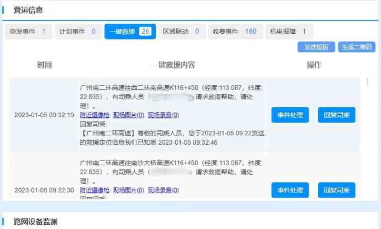The width and height of the screenshot is (381, 229).
Task: Open the 收费事件 tab
Action: 235,32
